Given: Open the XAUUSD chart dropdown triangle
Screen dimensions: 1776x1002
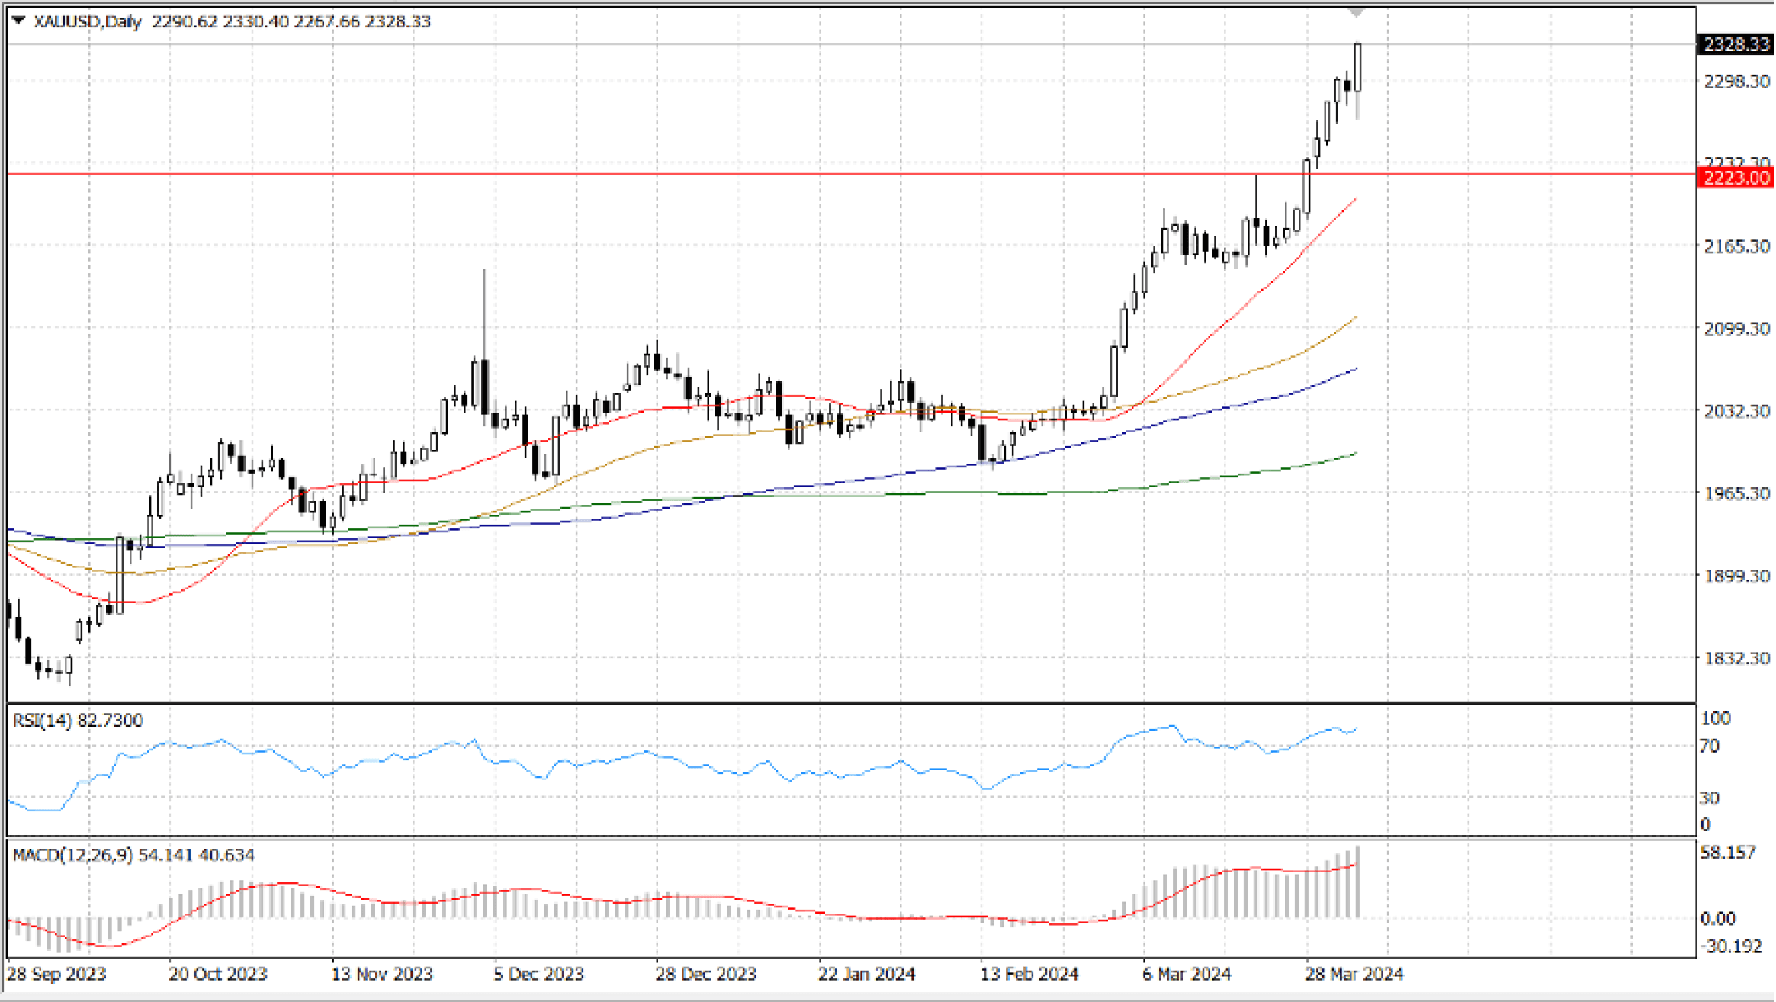Looking at the screenshot, I should pos(19,21).
